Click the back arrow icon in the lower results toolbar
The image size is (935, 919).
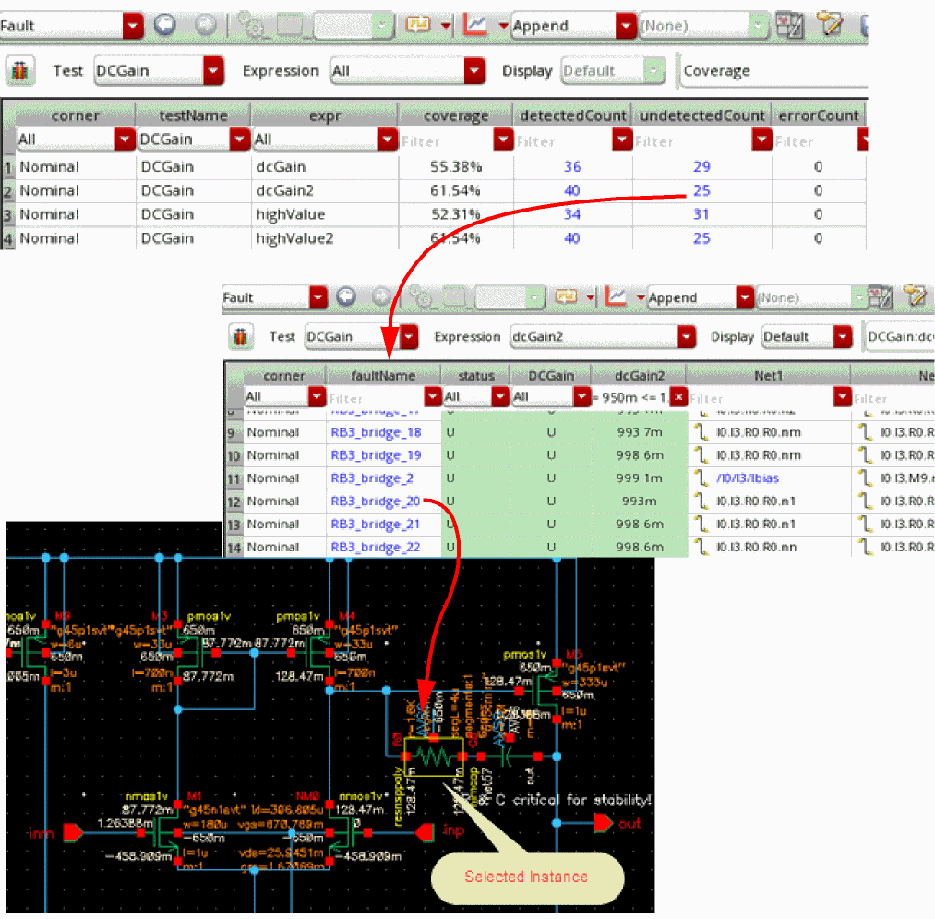click(346, 297)
